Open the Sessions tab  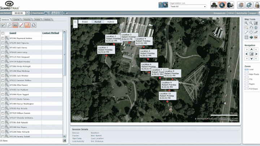coord(5,19)
